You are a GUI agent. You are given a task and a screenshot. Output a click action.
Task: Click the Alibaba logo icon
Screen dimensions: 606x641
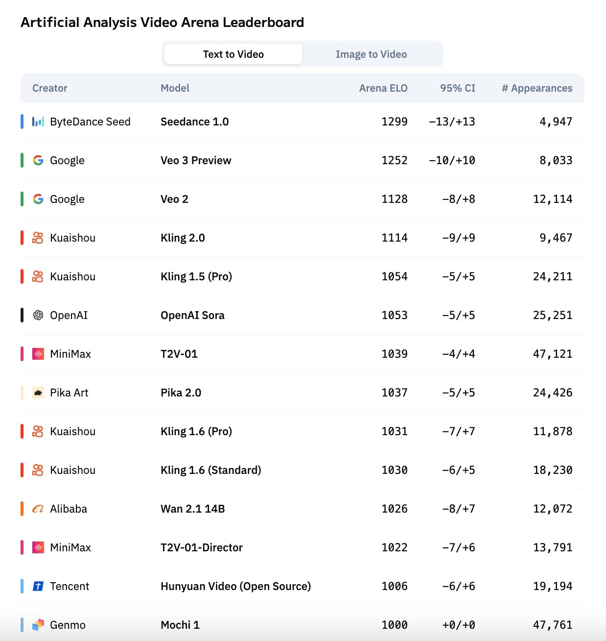click(x=38, y=509)
